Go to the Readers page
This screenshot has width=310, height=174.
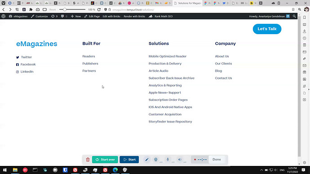tap(89, 56)
